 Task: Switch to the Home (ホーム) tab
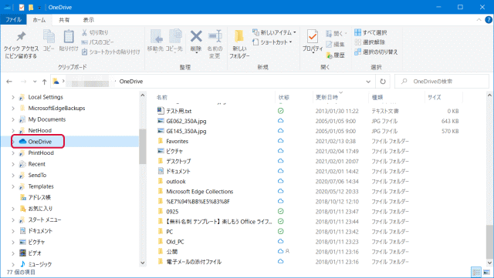(x=39, y=20)
